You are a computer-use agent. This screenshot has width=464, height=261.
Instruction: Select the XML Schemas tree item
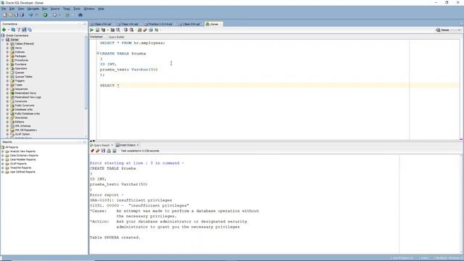[x=22, y=126]
